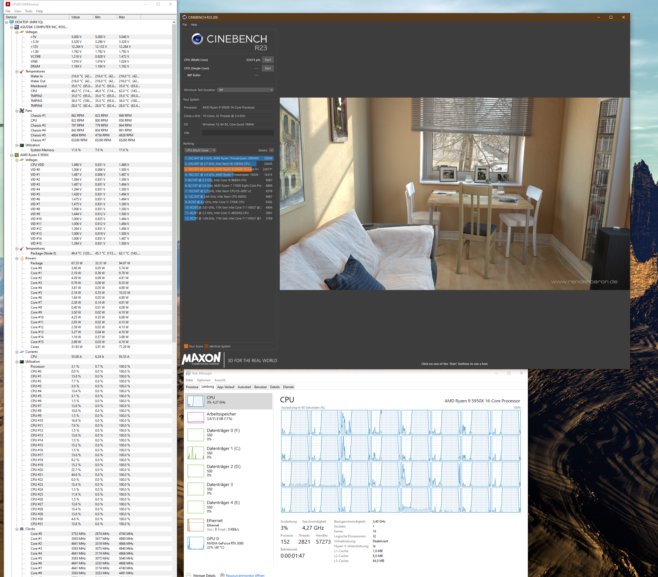The height and width of the screenshot is (577, 658).
Task: Click the Package (Node 0) temperature row
Action: [x=88, y=254]
